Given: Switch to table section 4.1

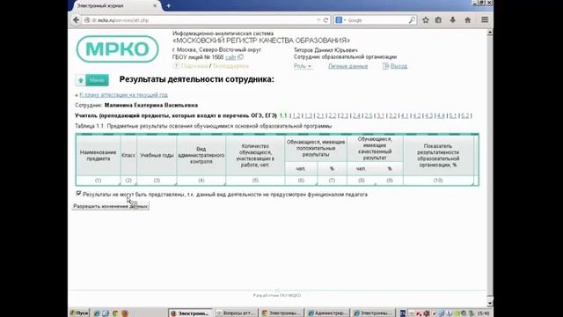Looking at the screenshot, I should pyautogui.click(x=405, y=115).
